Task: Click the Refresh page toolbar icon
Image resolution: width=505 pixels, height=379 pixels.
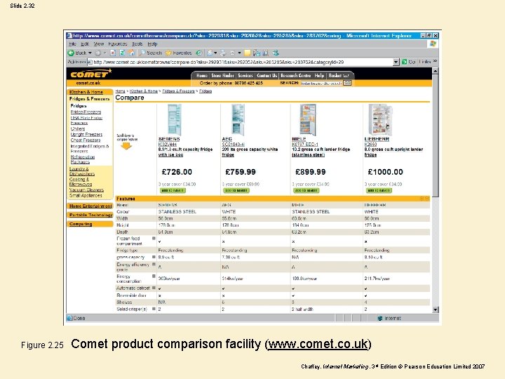Action: pos(122,53)
